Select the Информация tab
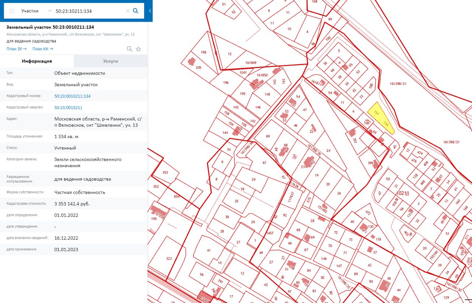Viewport: 472px width, 303px height. pyautogui.click(x=37, y=61)
